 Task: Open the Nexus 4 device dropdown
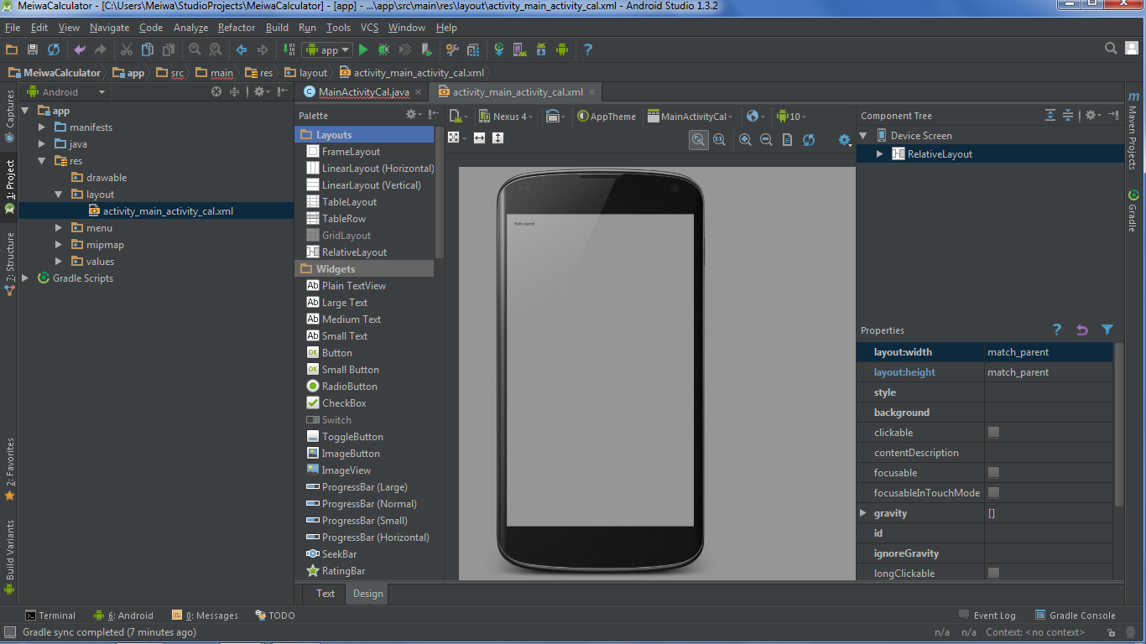coord(505,117)
